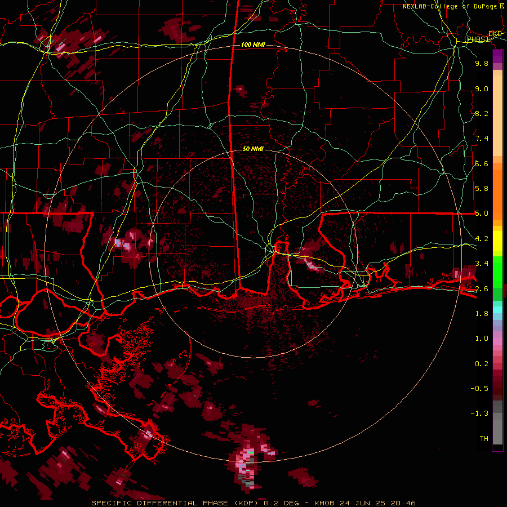Select the 6.6 scale value

(482, 163)
